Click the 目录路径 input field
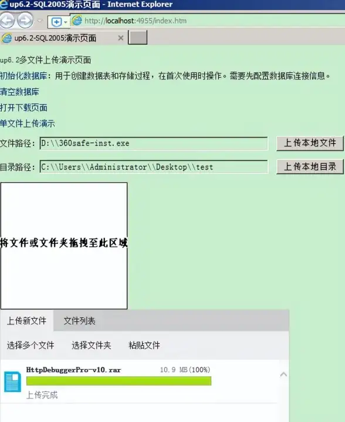 click(x=154, y=167)
